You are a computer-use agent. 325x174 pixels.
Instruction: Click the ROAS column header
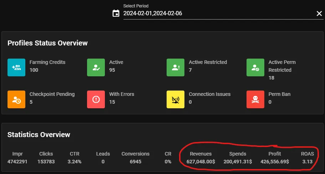coord(308,154)
